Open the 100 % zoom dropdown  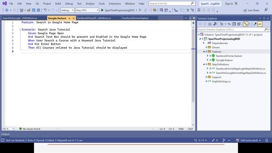[8, 129]
